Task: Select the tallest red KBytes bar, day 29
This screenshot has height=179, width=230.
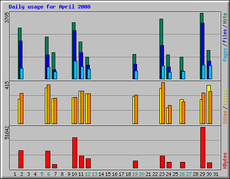Action: click(x=203, y=148)
